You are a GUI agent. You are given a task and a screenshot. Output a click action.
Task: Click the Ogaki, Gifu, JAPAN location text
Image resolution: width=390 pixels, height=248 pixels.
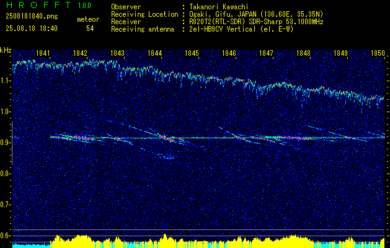click(255, 14)
